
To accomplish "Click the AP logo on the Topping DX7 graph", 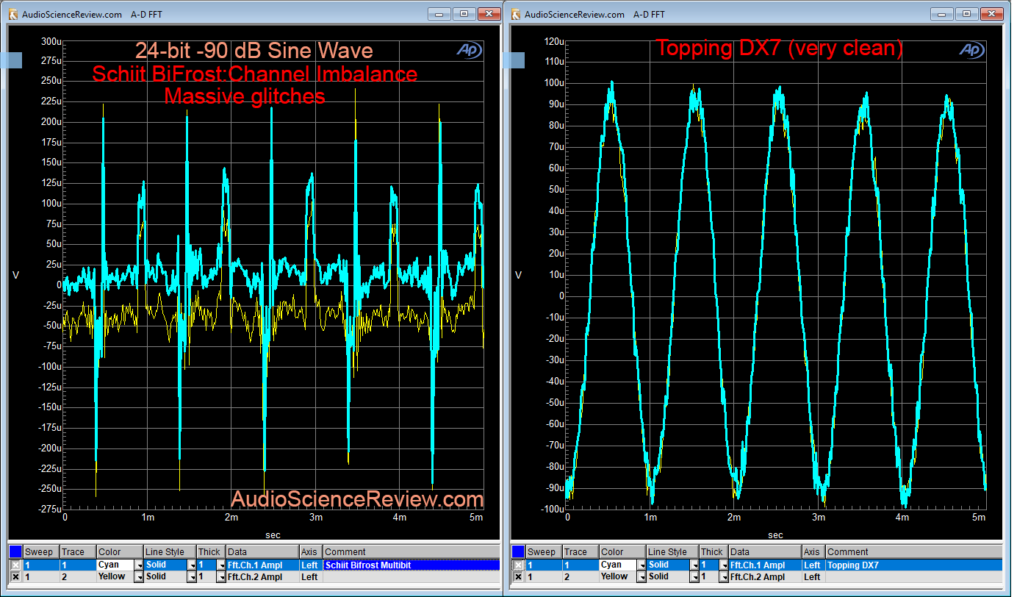I will [971, 49].
